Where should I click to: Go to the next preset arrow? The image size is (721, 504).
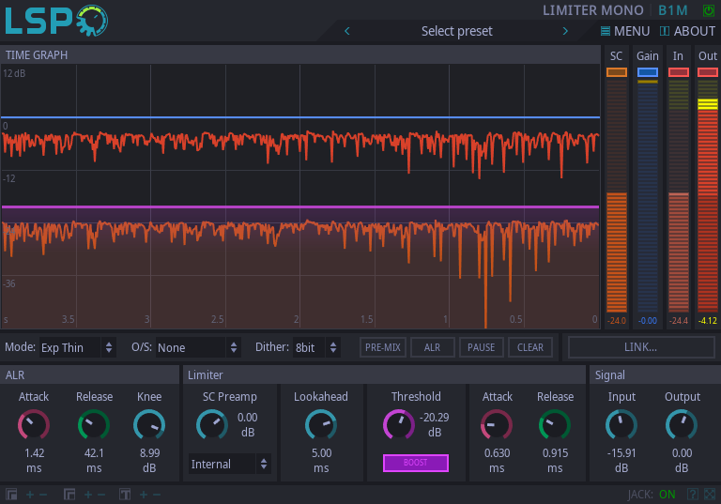pyautogui.click(x=565, y=31)
